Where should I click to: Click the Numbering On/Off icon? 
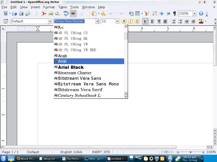point(173,21)
